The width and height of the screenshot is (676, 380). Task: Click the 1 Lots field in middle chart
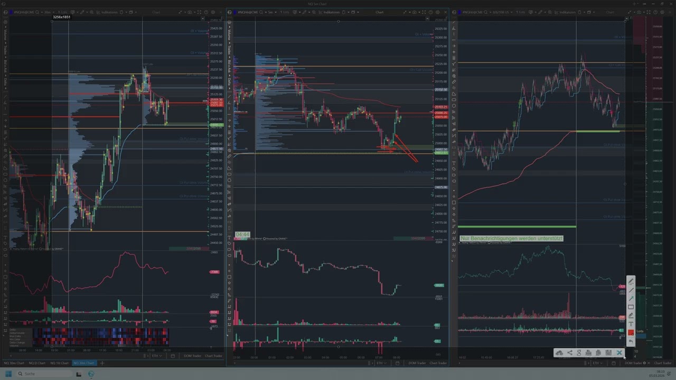click(285, 12)
